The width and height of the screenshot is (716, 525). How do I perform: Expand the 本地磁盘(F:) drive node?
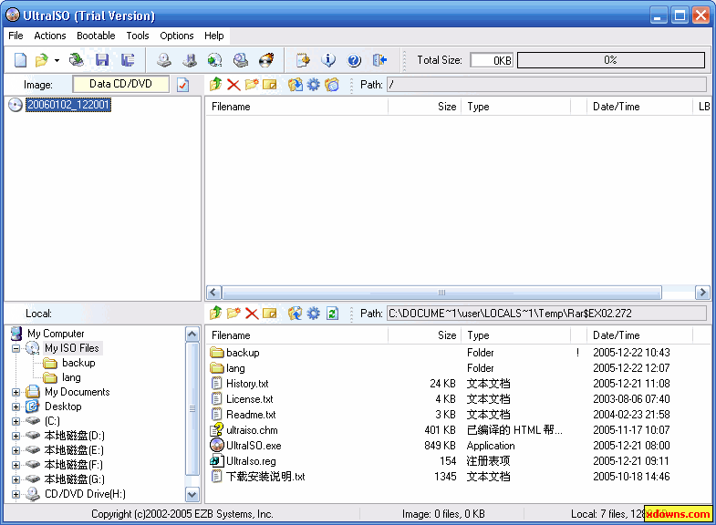click(x=16, y=465)
